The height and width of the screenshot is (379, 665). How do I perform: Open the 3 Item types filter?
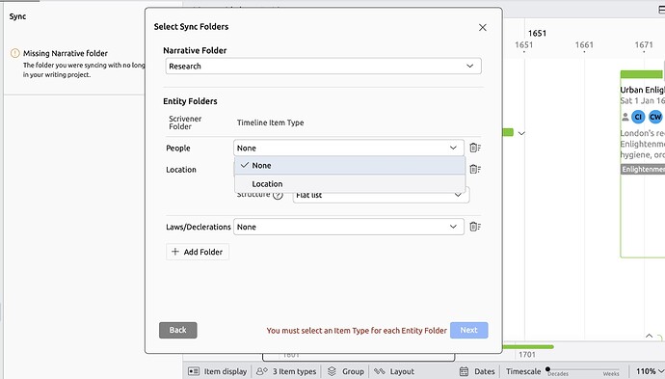pos(286,371)
